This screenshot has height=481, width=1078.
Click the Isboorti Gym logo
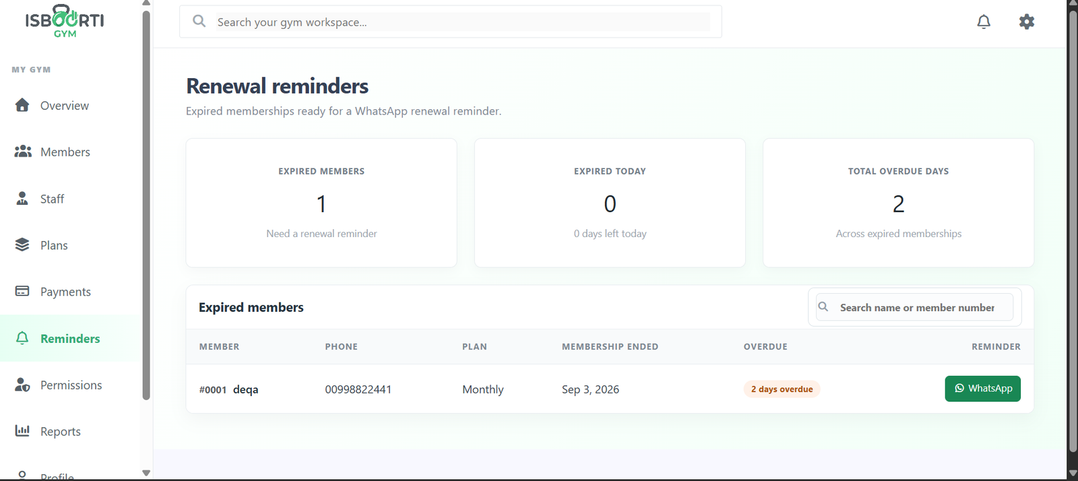(x=65, y=22)
